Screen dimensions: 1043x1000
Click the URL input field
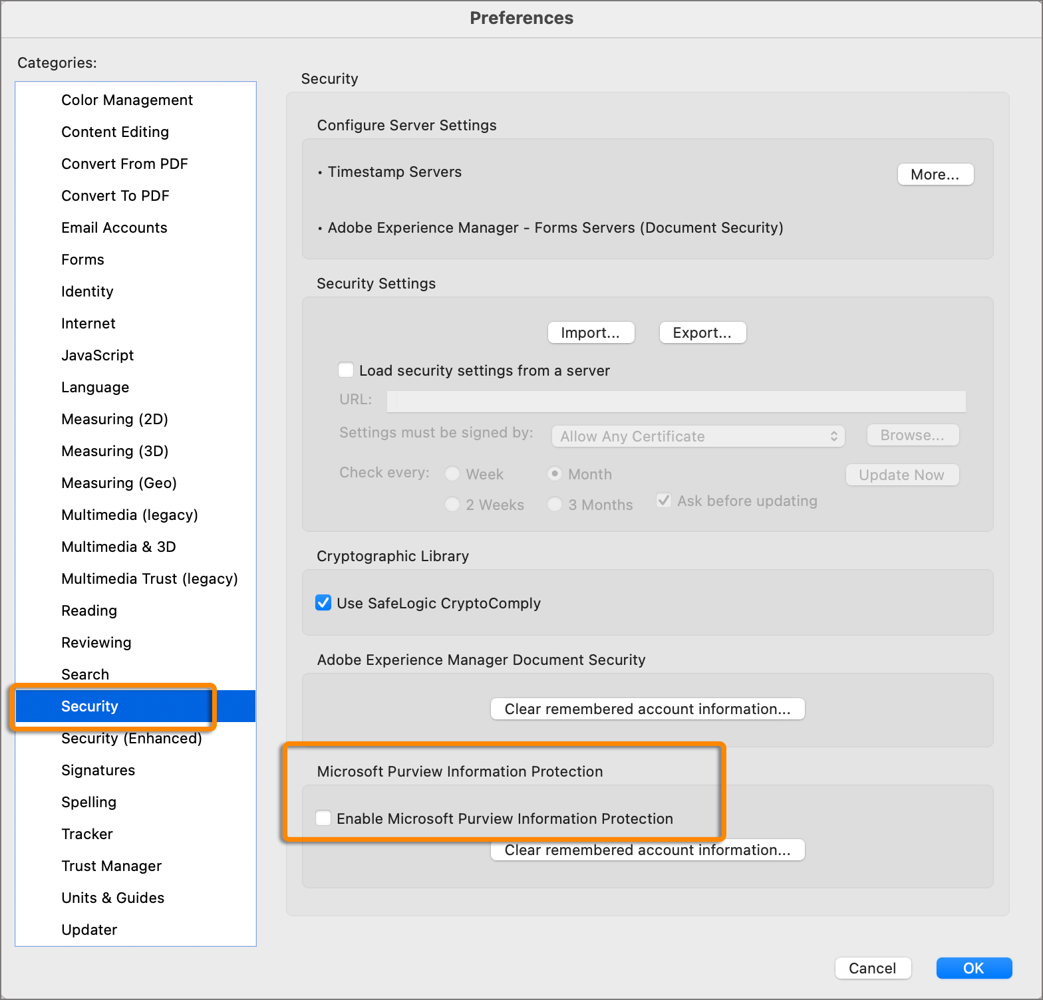click(675, 401)
